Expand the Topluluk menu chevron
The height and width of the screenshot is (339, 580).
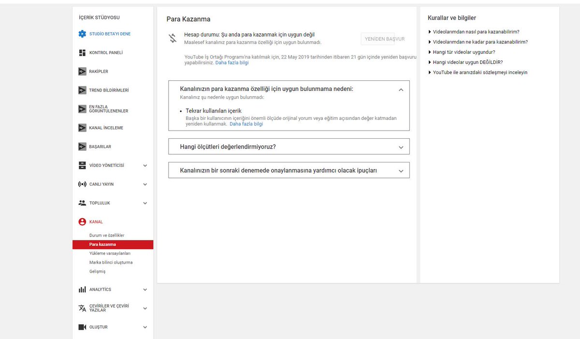pos(145,204)
